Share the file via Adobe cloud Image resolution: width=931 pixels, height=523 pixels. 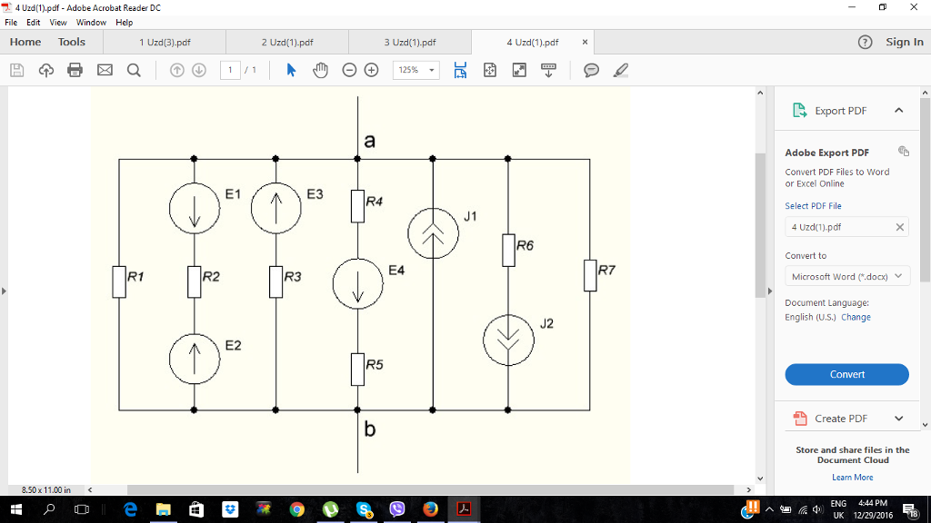(x=45, y=69)
